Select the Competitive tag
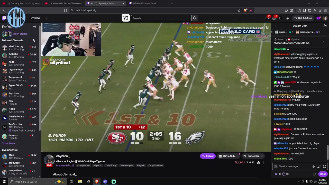329x185 pixels. [83, 165]
